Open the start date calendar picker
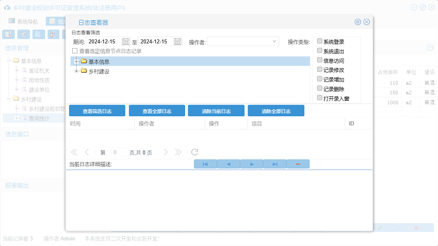The height and width of the screenshot is (246, 438). (x=126, y=42)
